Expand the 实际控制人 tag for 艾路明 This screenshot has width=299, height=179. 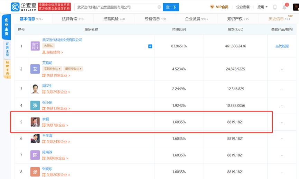pos(52,69)
